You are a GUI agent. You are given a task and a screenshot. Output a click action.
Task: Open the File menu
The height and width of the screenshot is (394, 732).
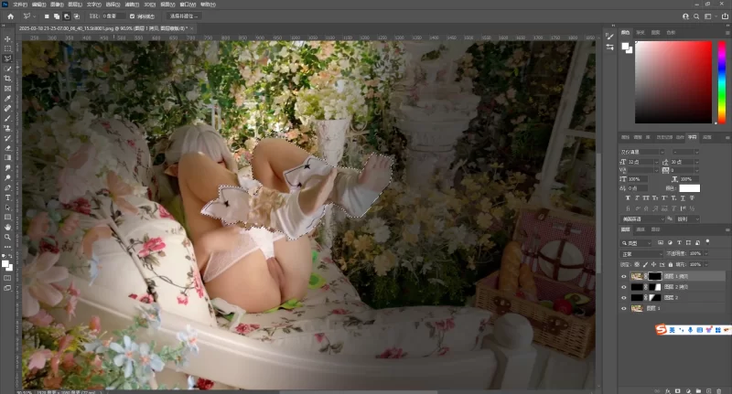[19, 5]
